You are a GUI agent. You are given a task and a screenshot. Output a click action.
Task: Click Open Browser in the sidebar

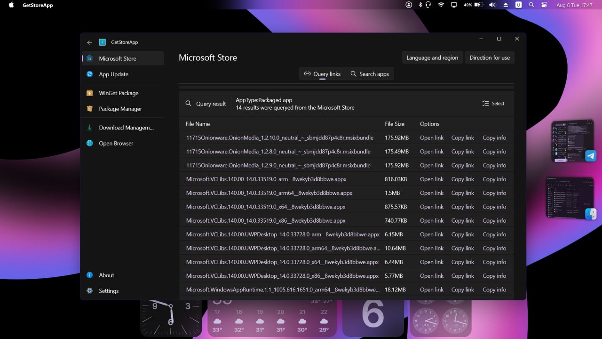[116, 144]
